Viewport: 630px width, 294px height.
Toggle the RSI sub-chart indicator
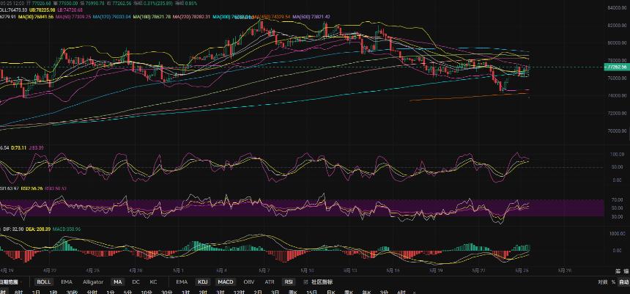pos(289,282)
